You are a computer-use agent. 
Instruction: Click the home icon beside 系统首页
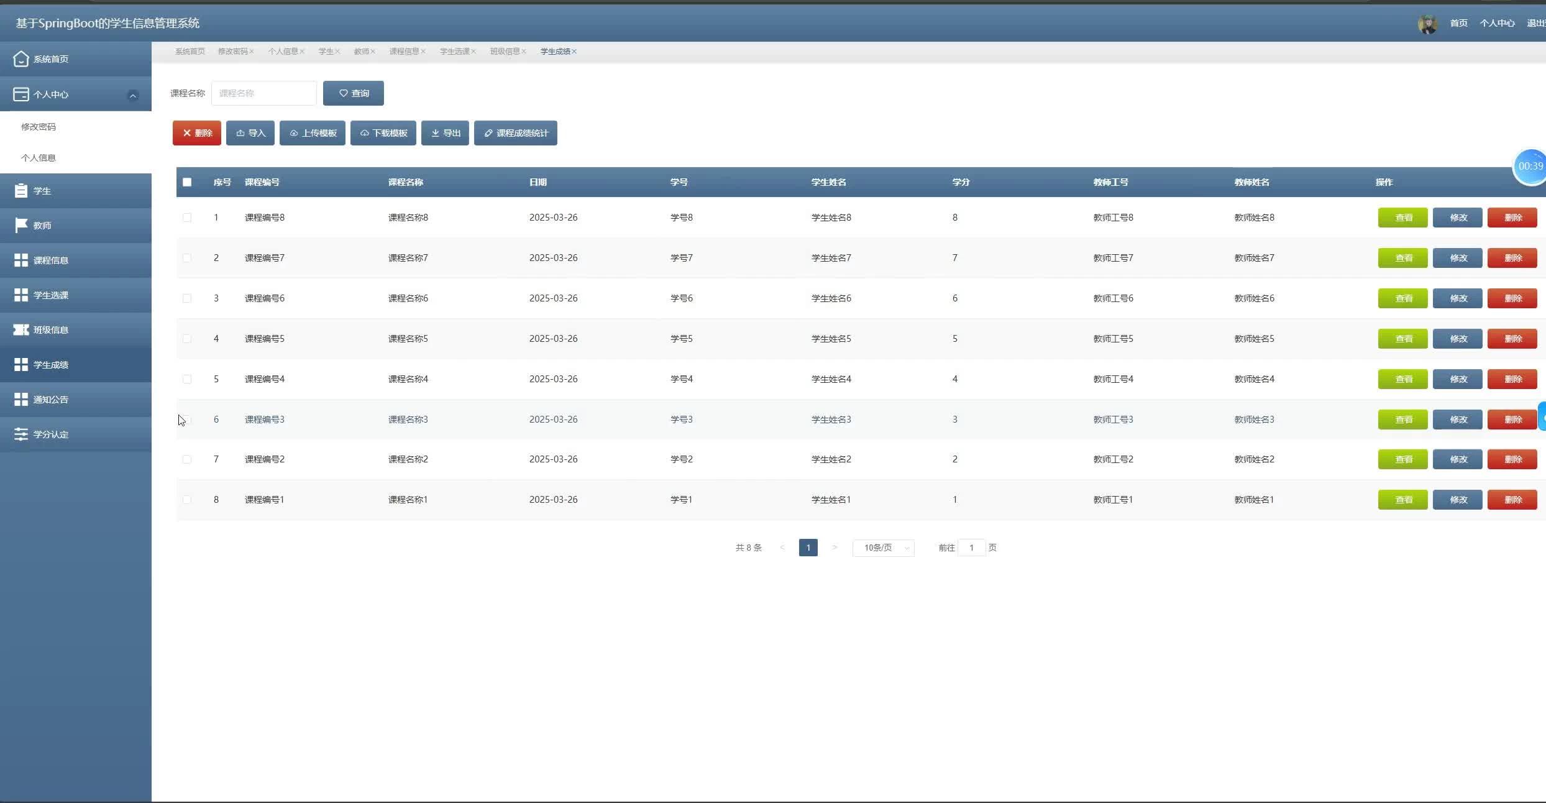(21, 59)
